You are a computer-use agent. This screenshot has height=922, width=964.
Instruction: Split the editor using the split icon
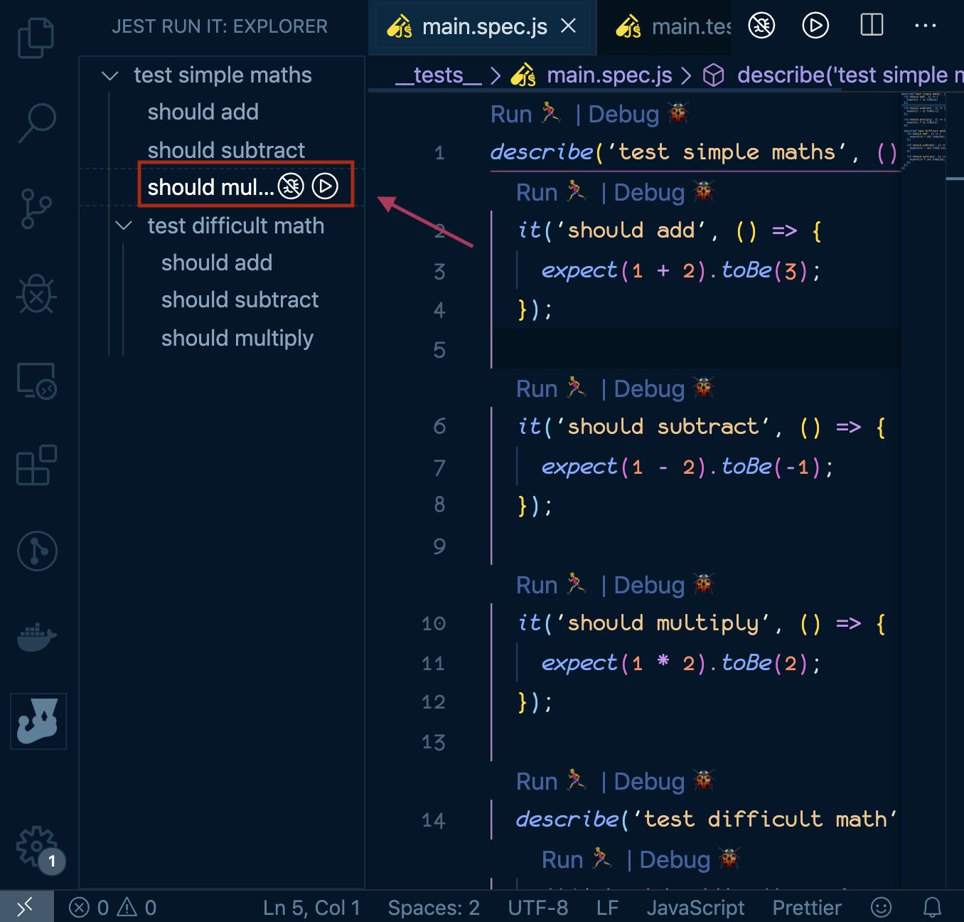[x=871, y=26]
